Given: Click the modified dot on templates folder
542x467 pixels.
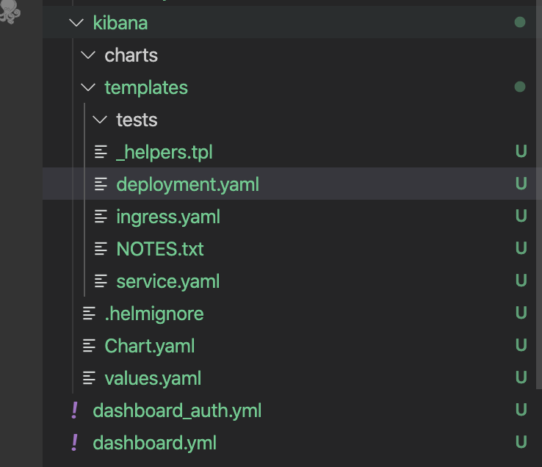Looking at the screenshot, I should [x=520, y=87].
